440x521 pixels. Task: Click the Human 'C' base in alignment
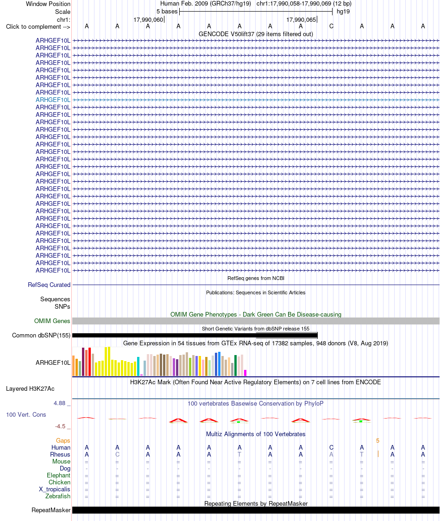tap(331, 448)
